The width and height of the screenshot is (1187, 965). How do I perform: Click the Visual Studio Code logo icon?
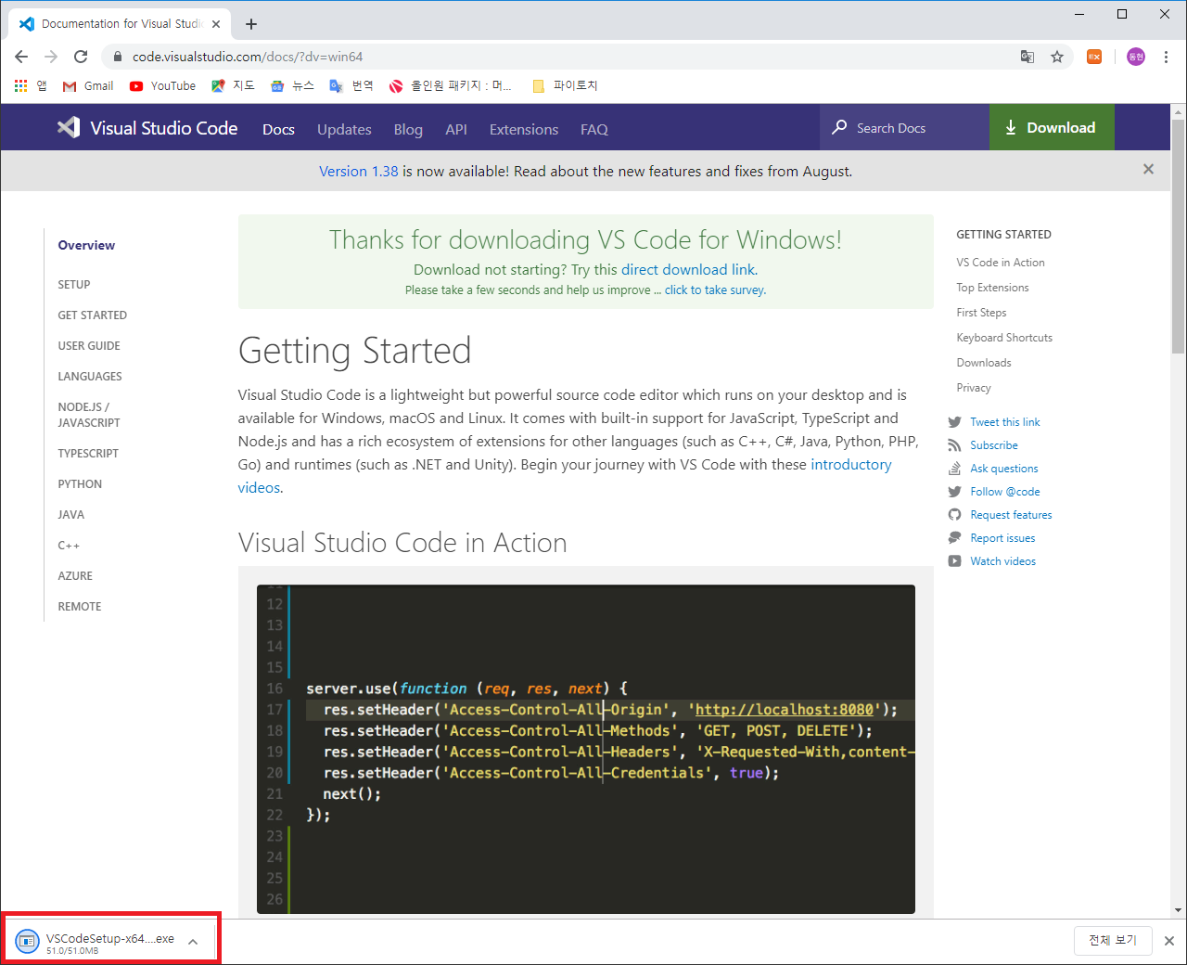coord(68,128)
